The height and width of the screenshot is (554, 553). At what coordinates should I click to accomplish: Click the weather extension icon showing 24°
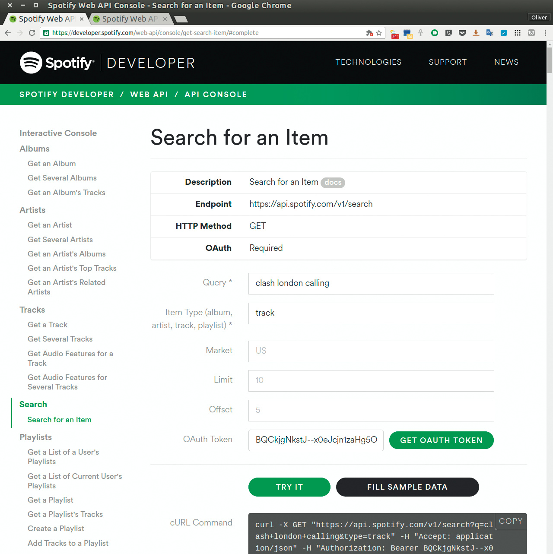point(394,33)
